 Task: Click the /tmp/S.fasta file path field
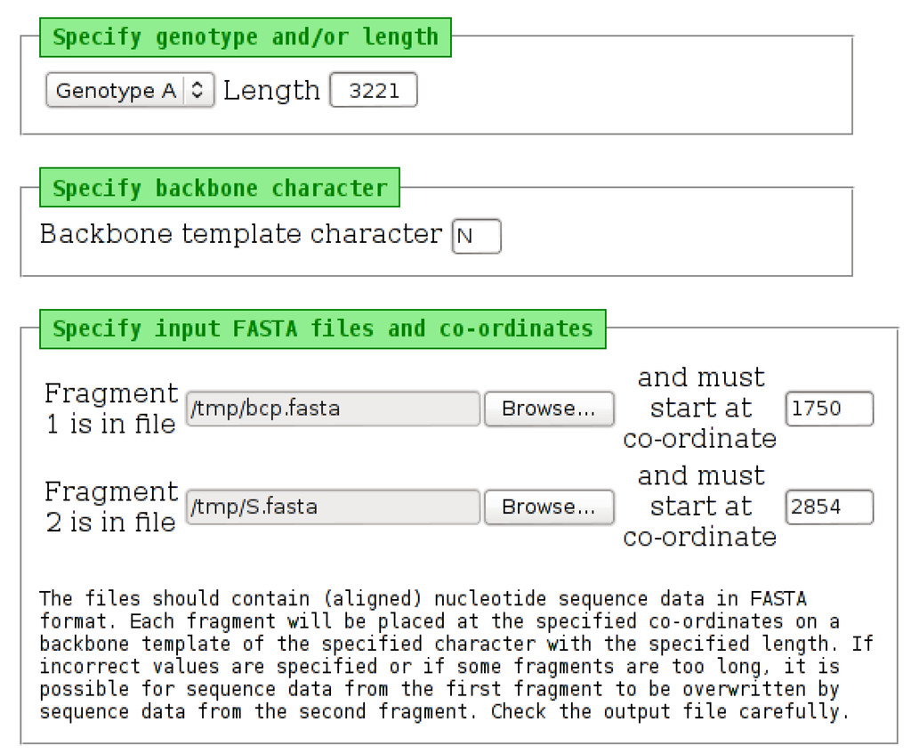pyautogui.click(x=334, y=507)
